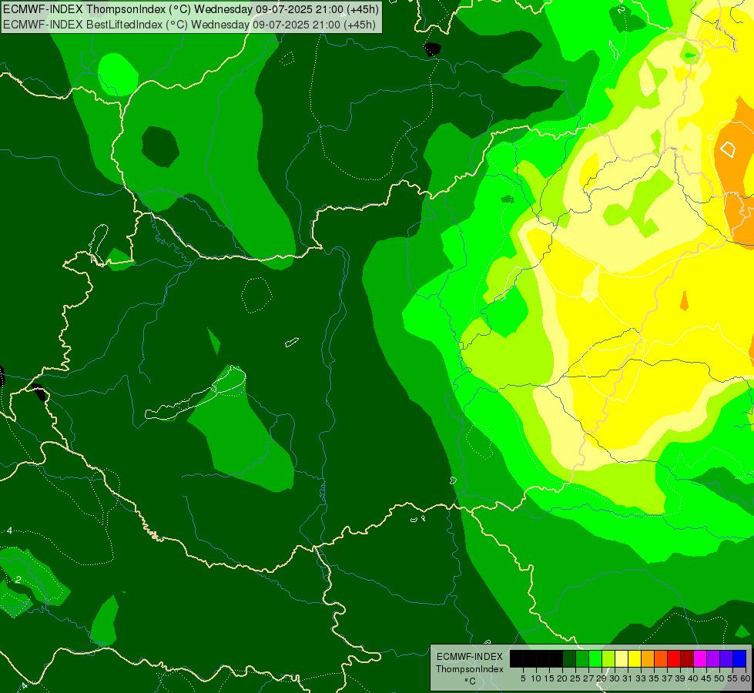Click legend tick value '60'
The image size is (754, 693).
[746, 678]
